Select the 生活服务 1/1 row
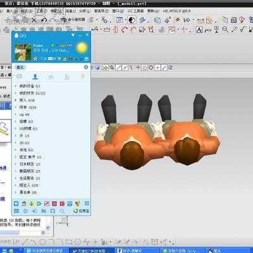The width and height of the screenshot is (253, 253). [x=51, y=178]
